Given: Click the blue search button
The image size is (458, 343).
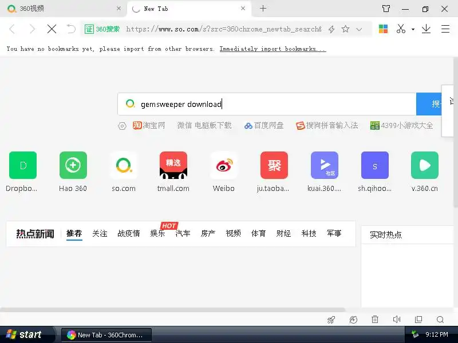Looking at the screenshot, I should [429, 104].
